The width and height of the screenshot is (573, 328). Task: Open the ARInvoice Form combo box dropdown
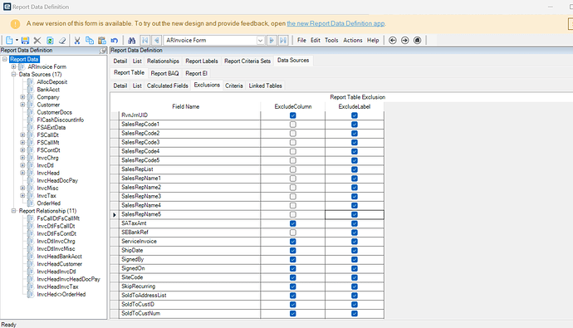(260, 40)
